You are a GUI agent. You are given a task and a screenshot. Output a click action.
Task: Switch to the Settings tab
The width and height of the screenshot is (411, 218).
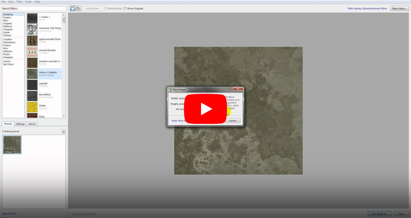[20, 124]
